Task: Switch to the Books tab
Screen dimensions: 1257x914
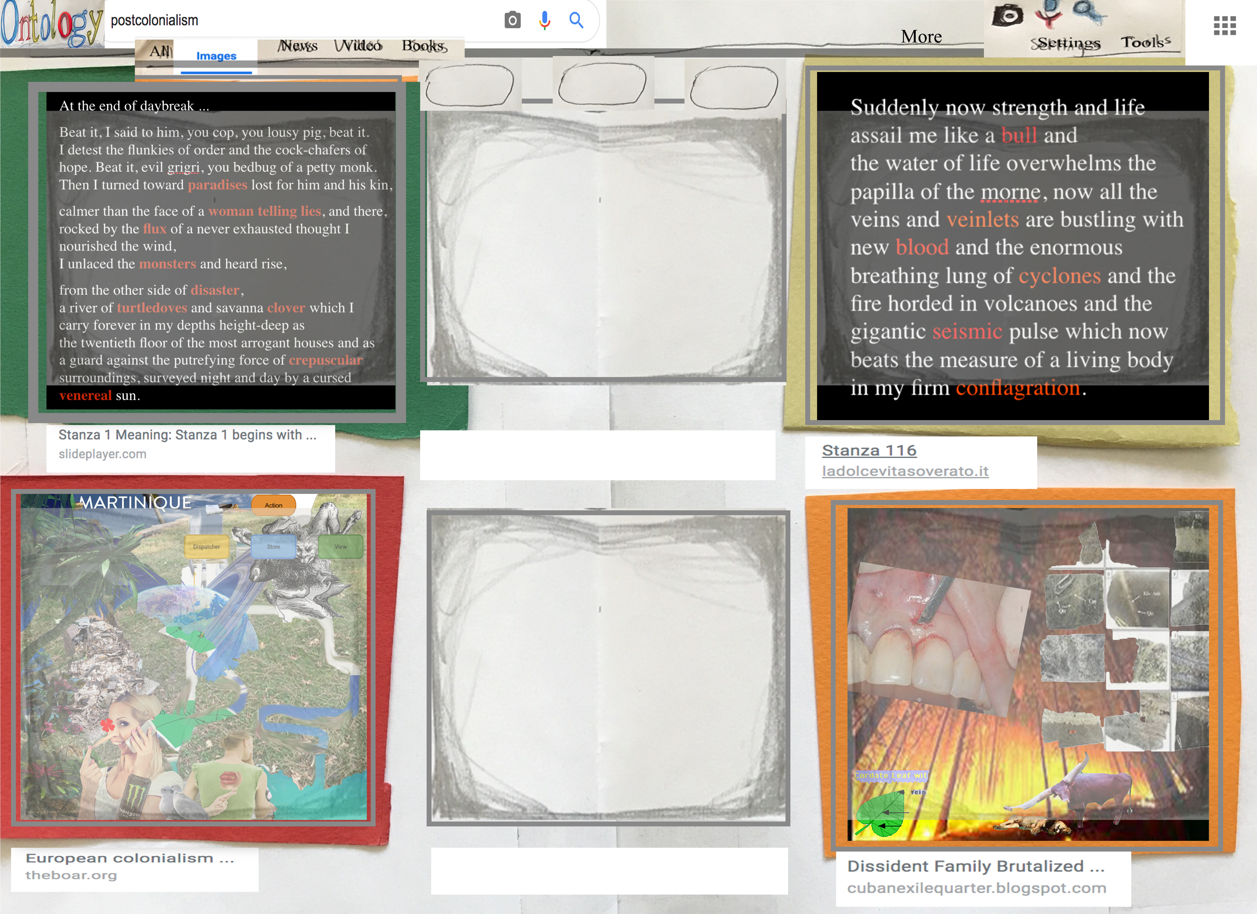Action: pos(424,46)
